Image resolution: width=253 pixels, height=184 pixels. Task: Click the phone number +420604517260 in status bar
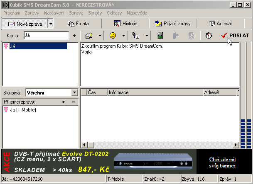point(26,179)
